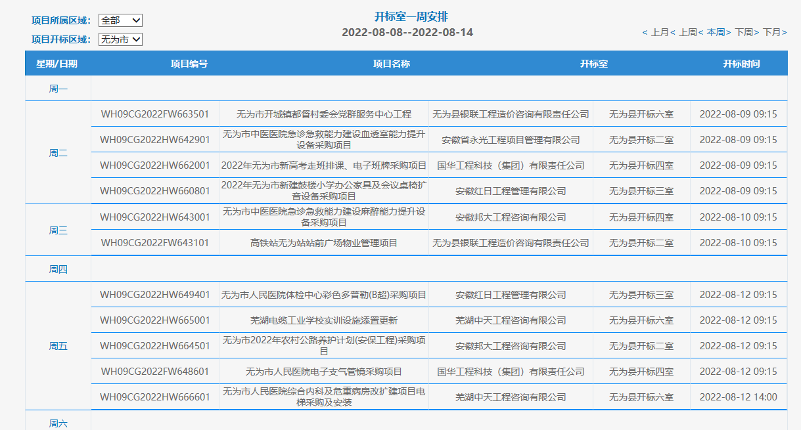Select project number WH09CG2022HW666601
The width and height of the screenshot is (801, 430).
tap(155, 397)
